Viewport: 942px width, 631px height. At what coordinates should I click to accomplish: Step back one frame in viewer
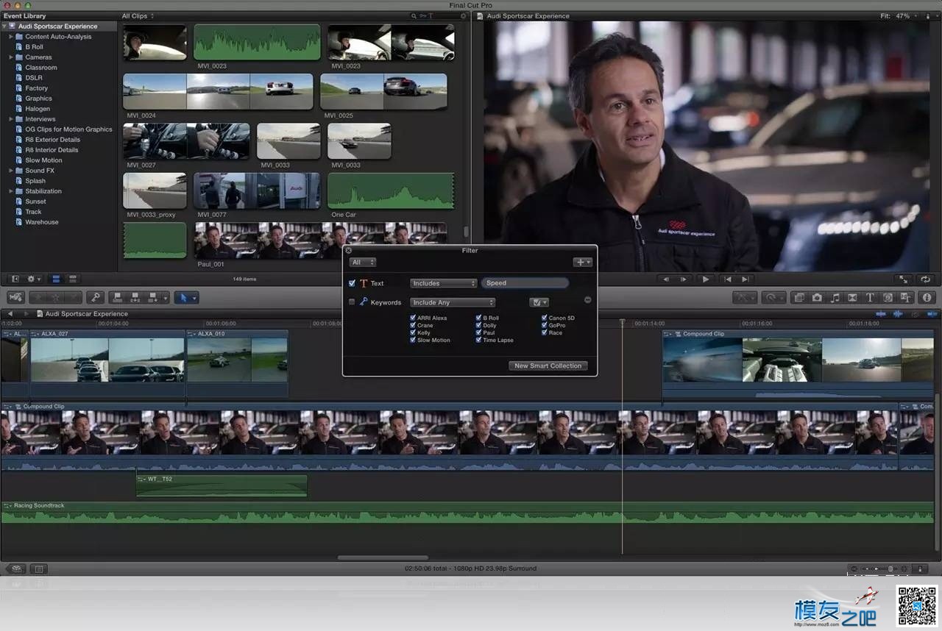click(x=666, y=279)
